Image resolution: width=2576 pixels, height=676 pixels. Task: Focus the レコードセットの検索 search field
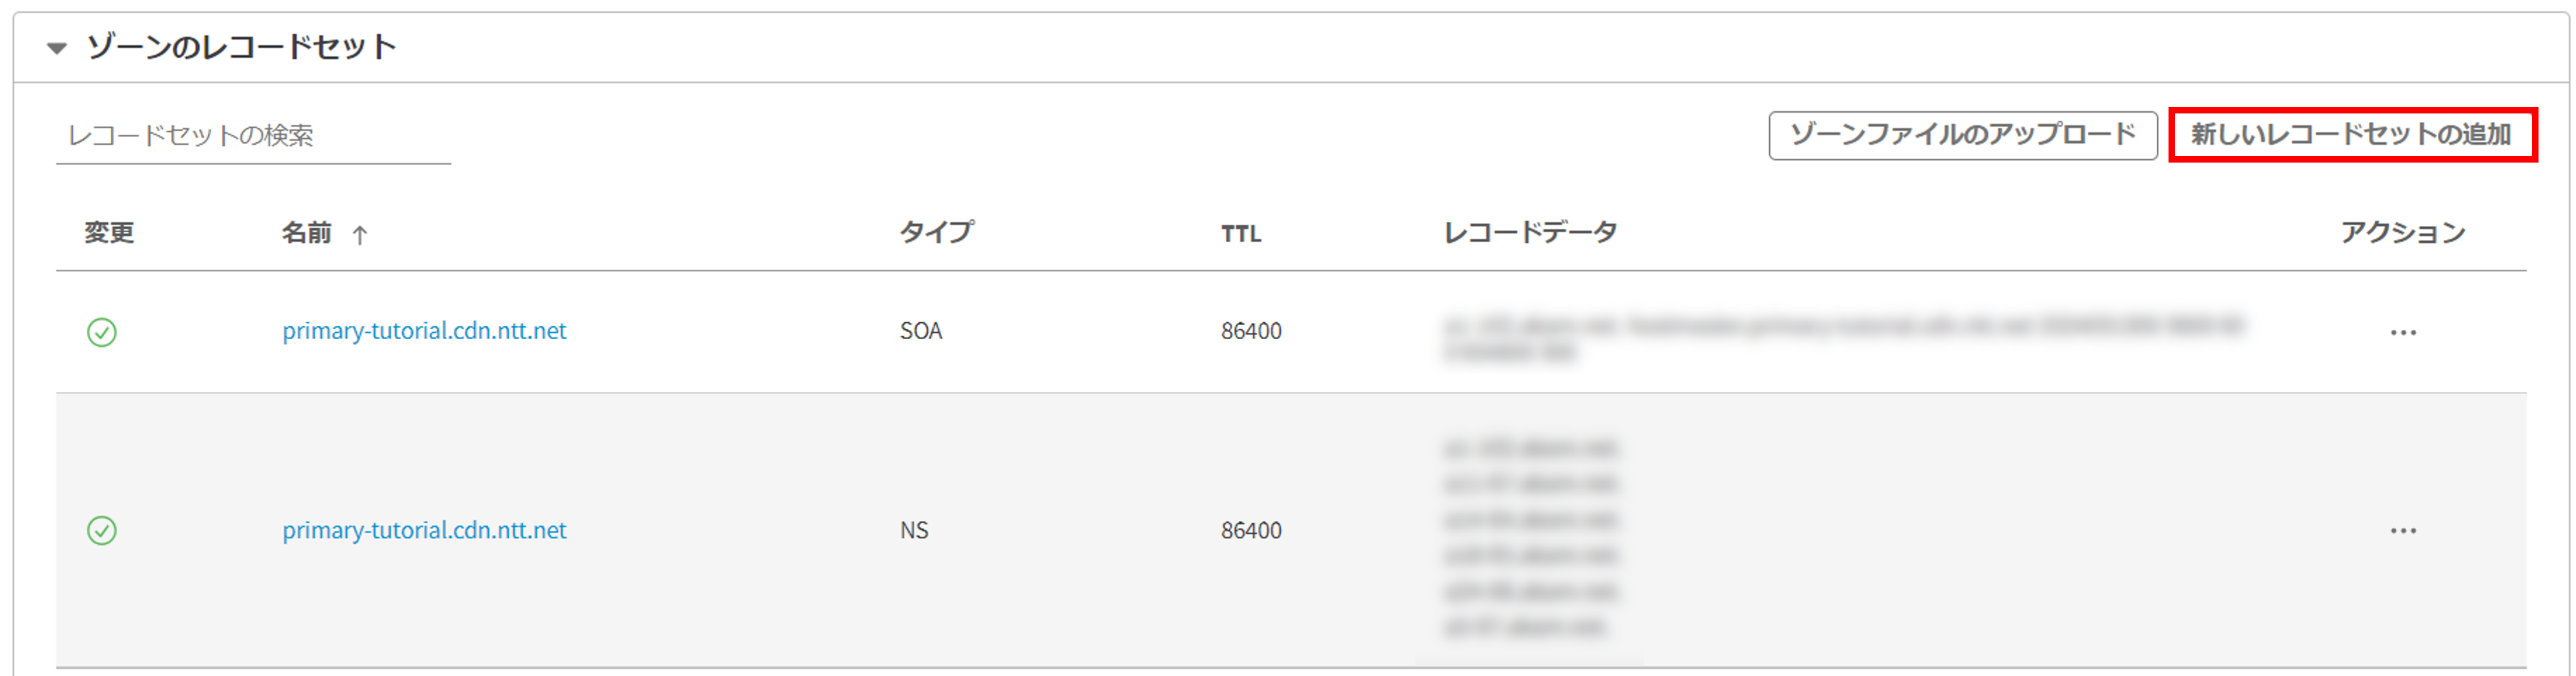coord(253,136)
